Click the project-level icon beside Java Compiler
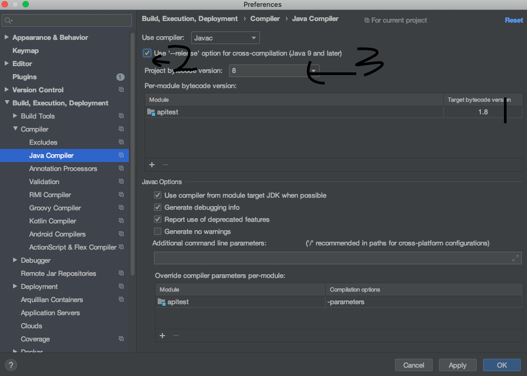This screenshot has height=376, width=527. point(122,155)
